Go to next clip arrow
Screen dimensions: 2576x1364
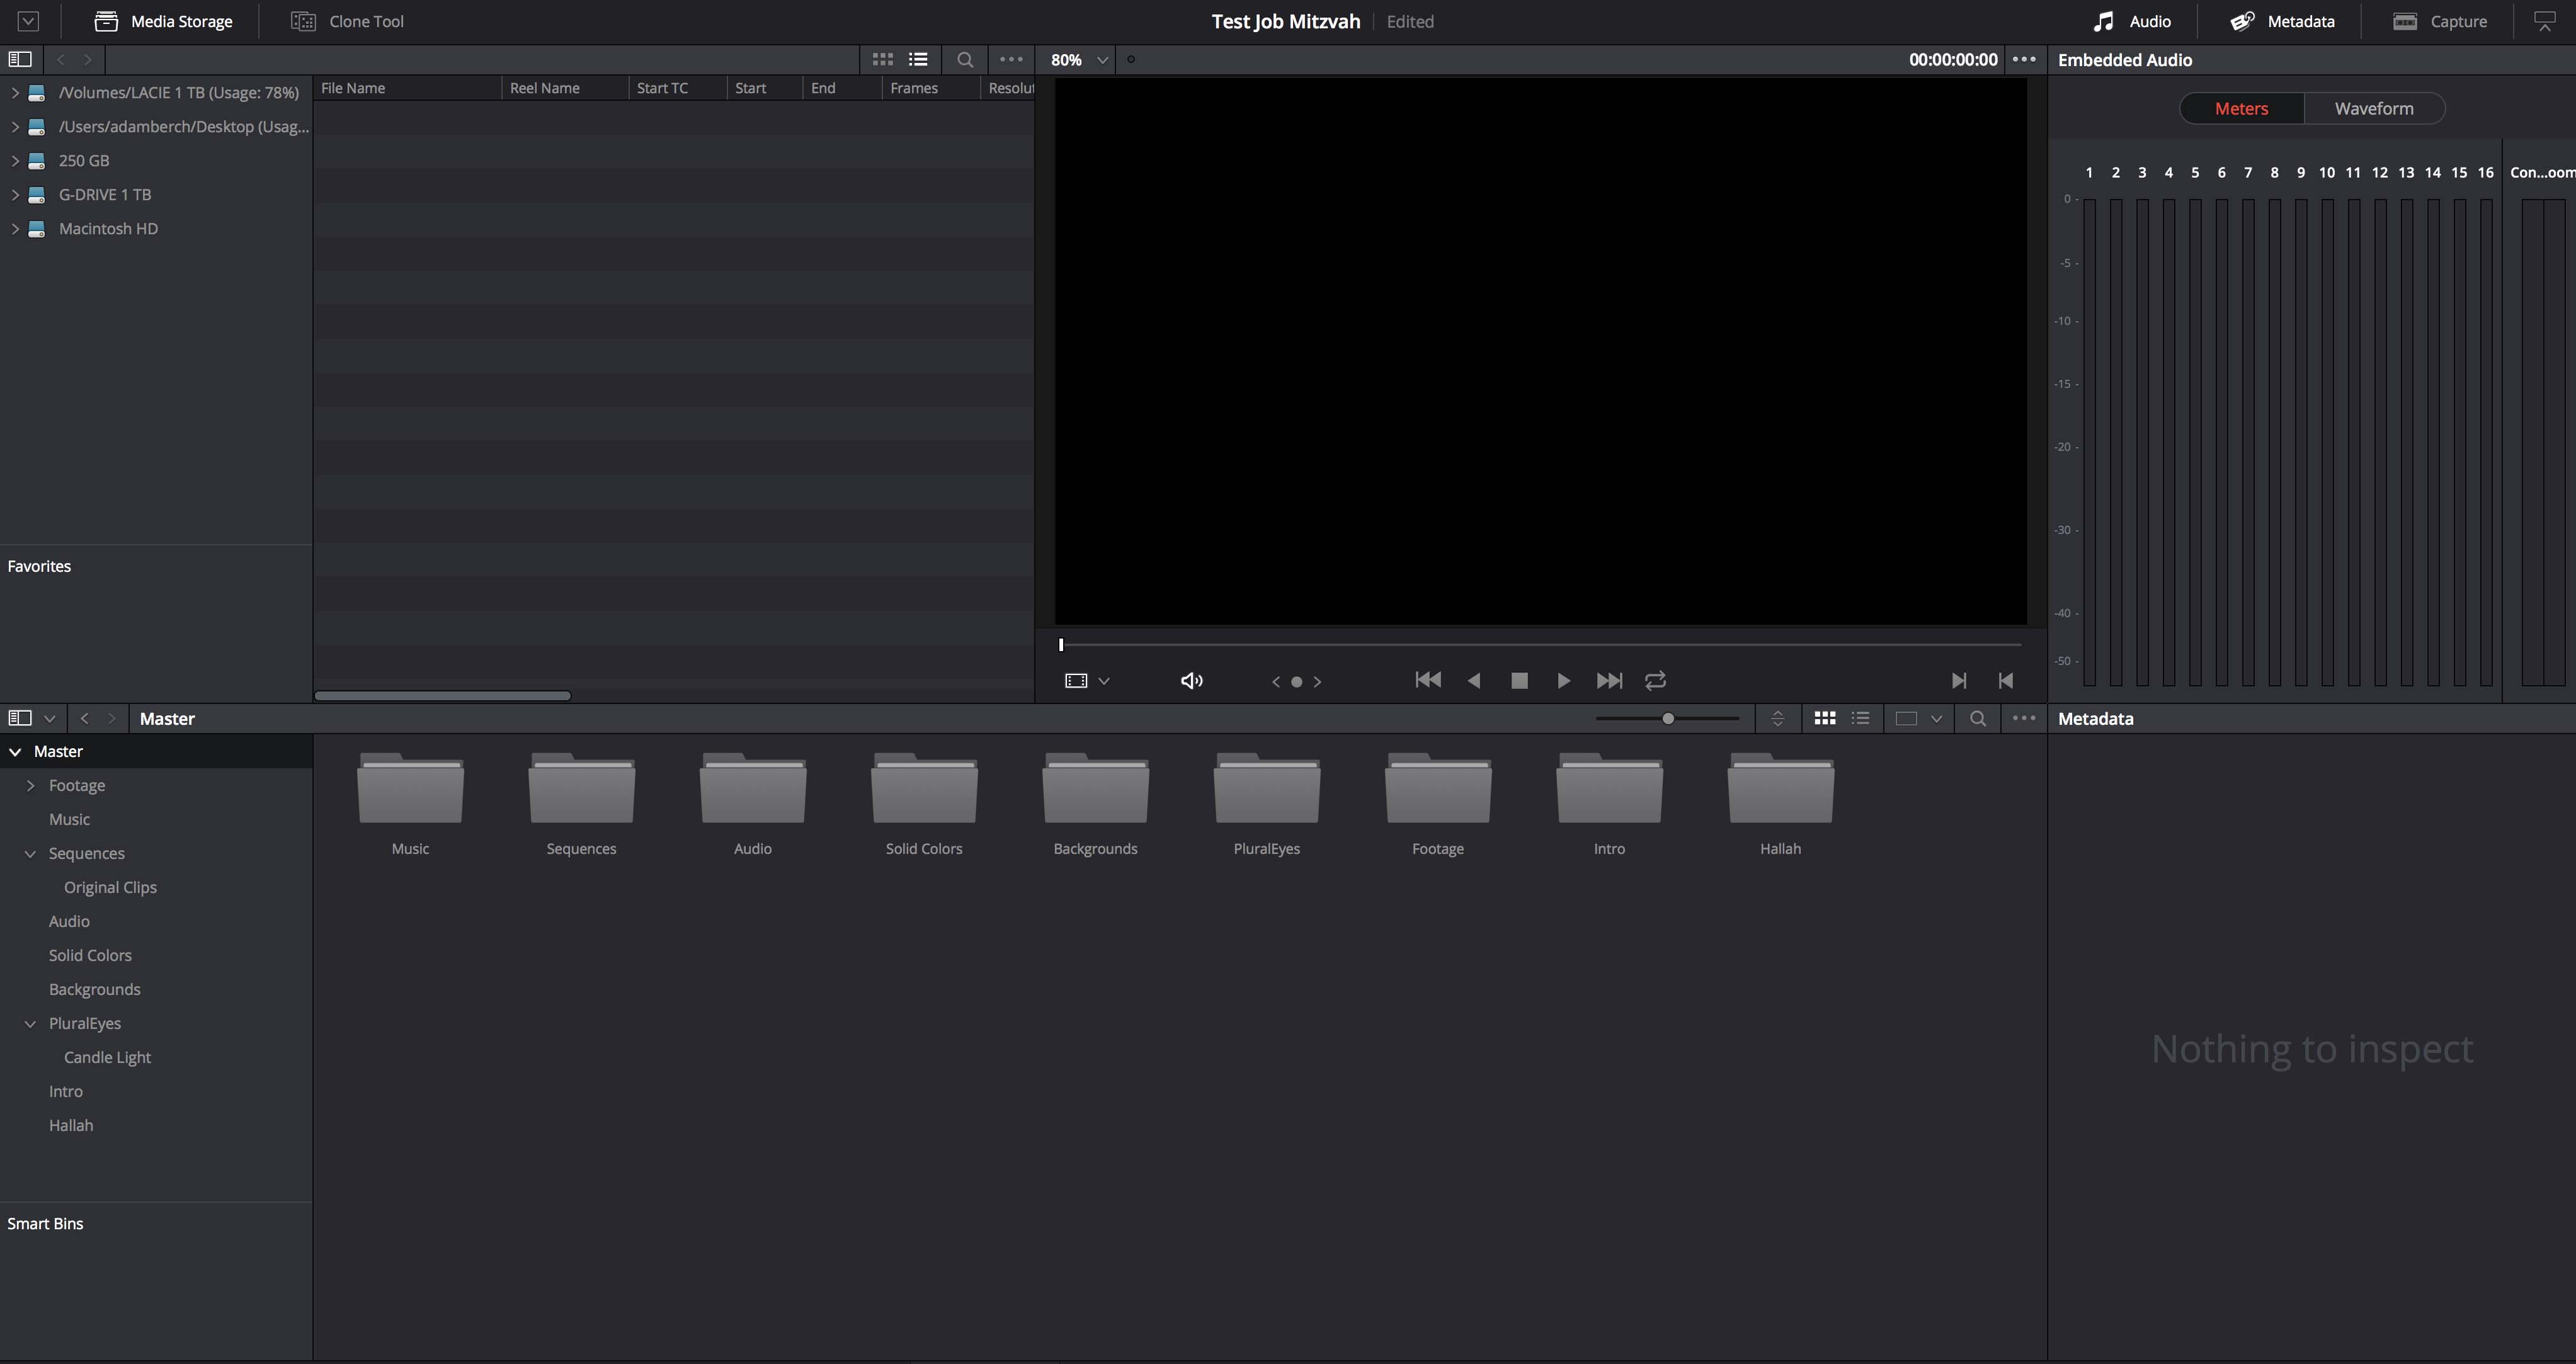pyautogui.click(x=1318, y=682)
